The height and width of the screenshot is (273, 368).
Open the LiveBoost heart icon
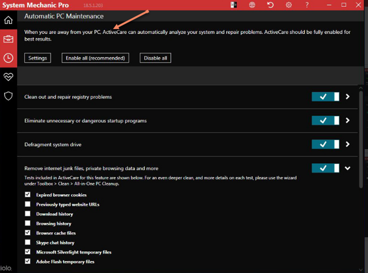8,77
